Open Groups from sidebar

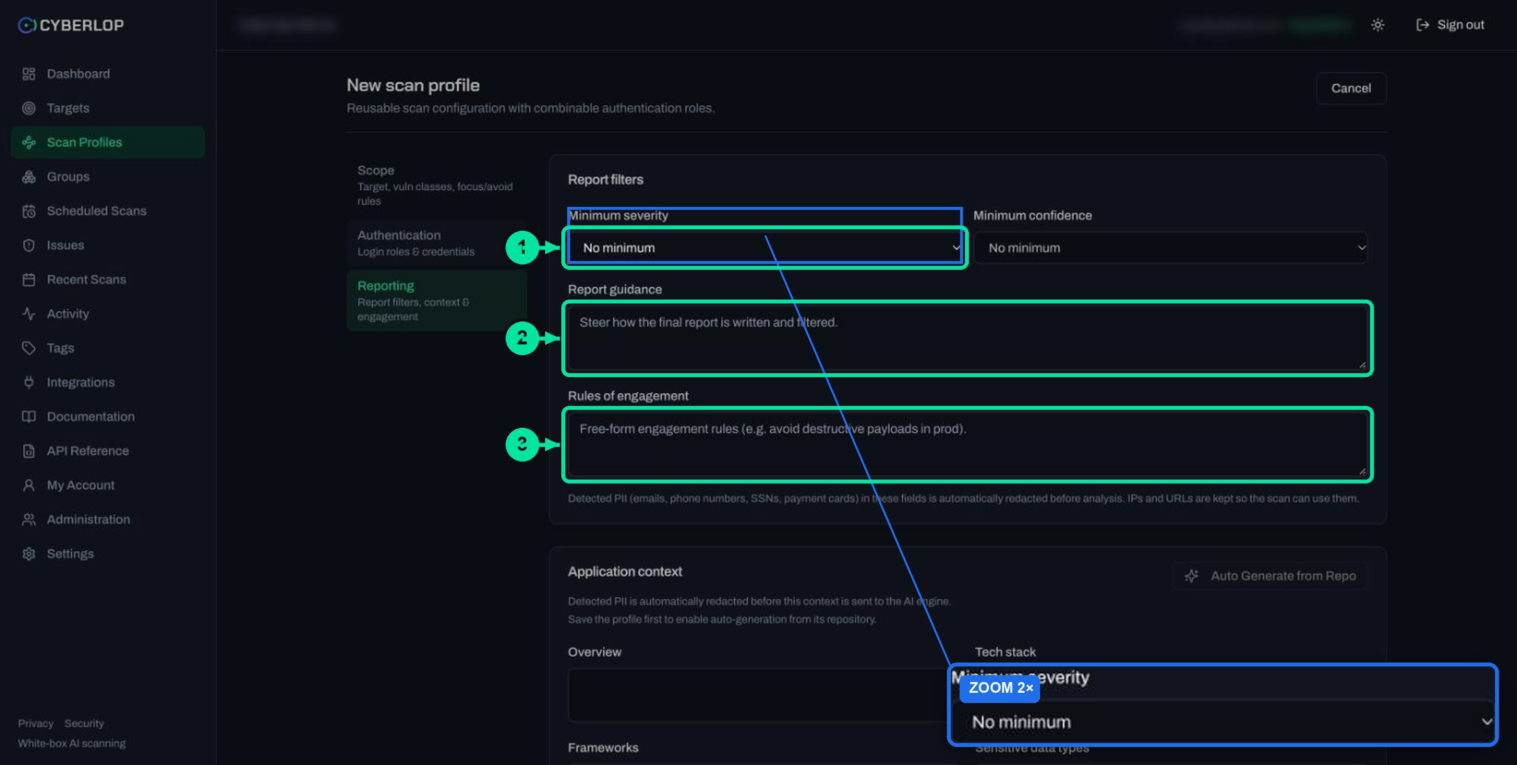[x=108, y=177]
